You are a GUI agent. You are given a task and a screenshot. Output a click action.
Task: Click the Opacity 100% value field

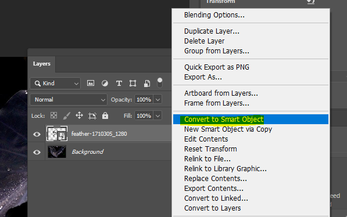[x=144, y=99]
